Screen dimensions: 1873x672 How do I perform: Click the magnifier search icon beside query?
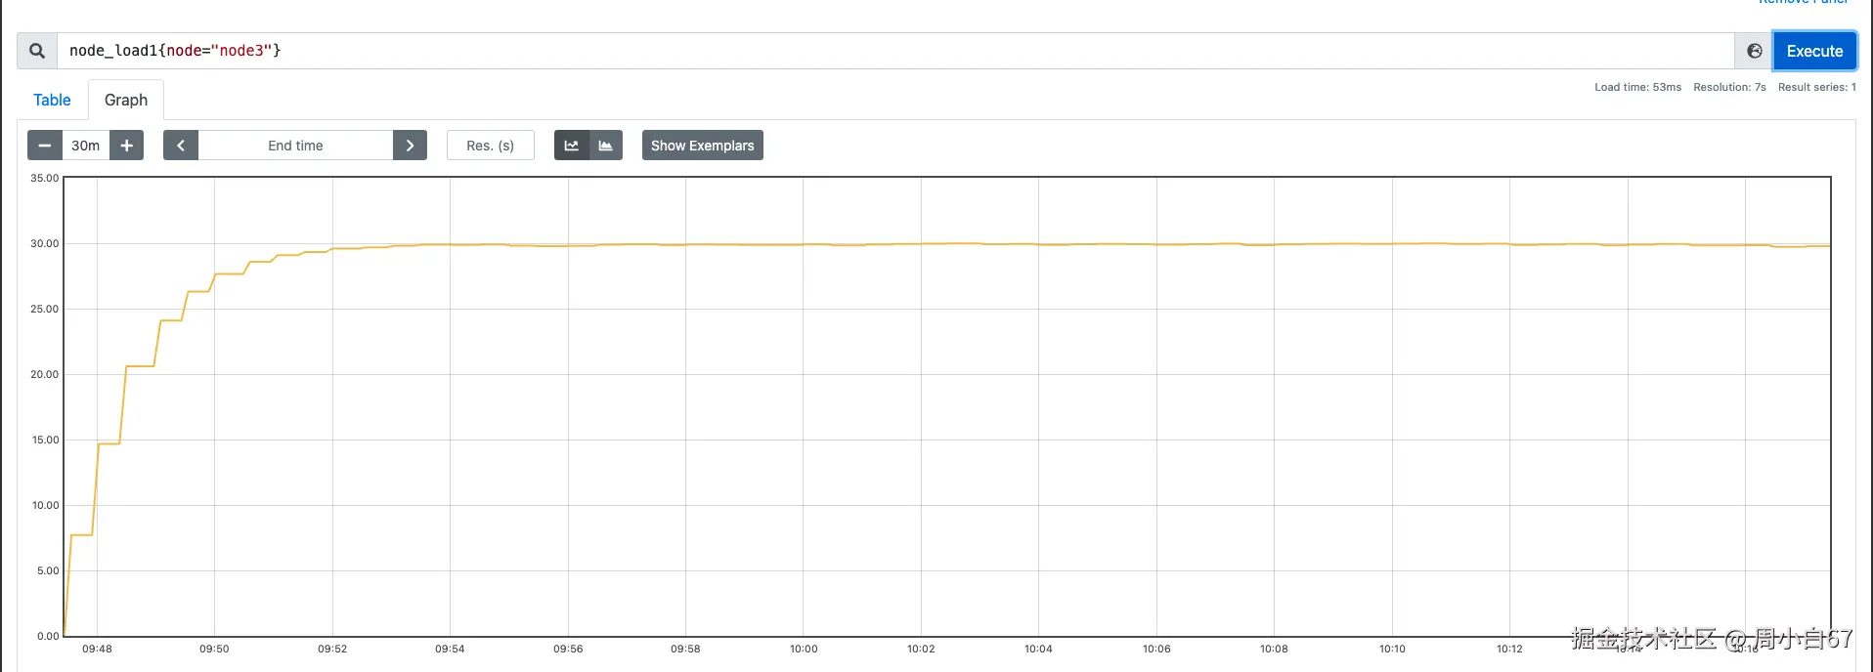pos(37,51)
